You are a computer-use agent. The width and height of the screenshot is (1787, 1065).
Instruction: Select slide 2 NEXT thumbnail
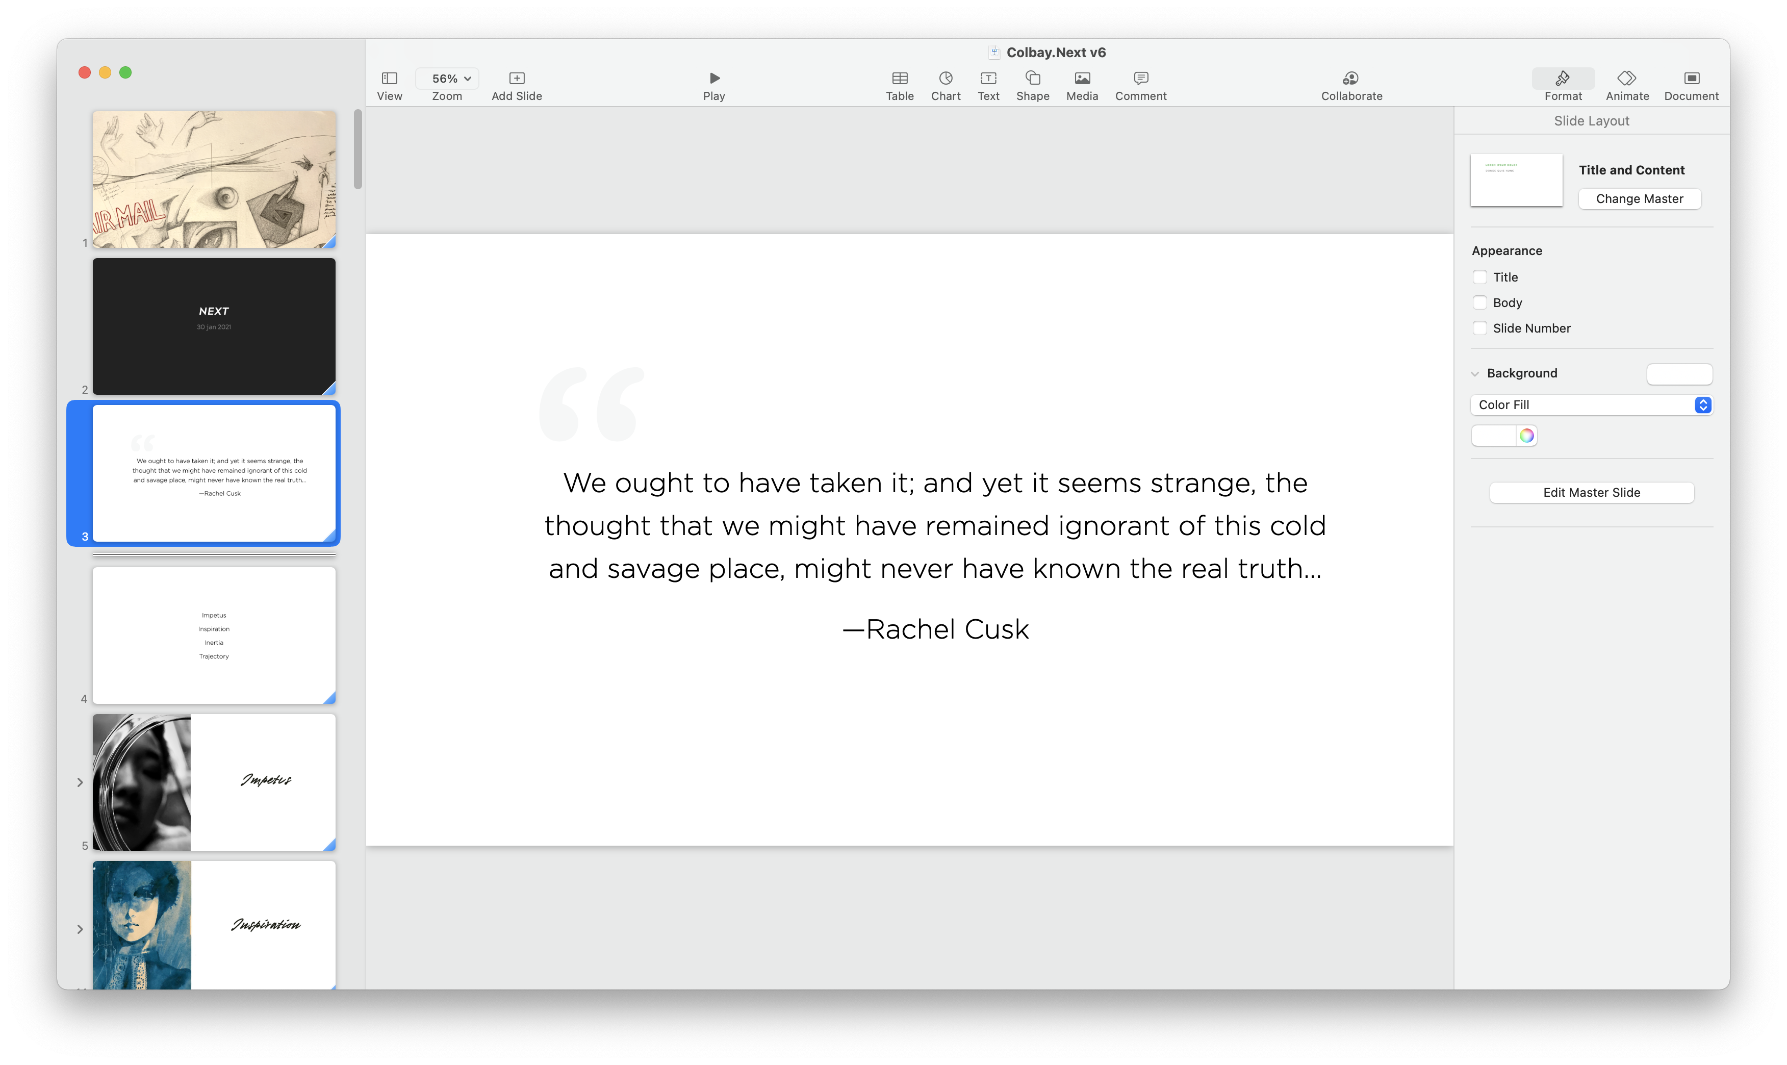click(x=214, y=326)
